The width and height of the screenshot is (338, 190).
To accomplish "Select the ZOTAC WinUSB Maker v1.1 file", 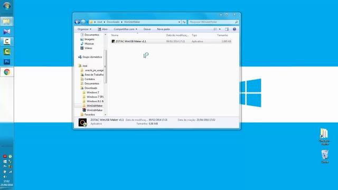I will click(x=171, y=41).
